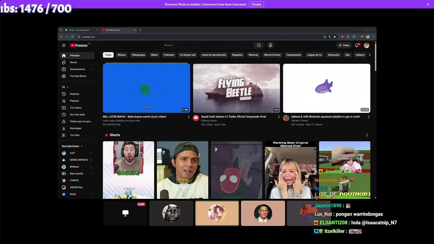Open Shorts shelf three-dot menu
Screen dimensions: 434x244
tap(367, 135)
